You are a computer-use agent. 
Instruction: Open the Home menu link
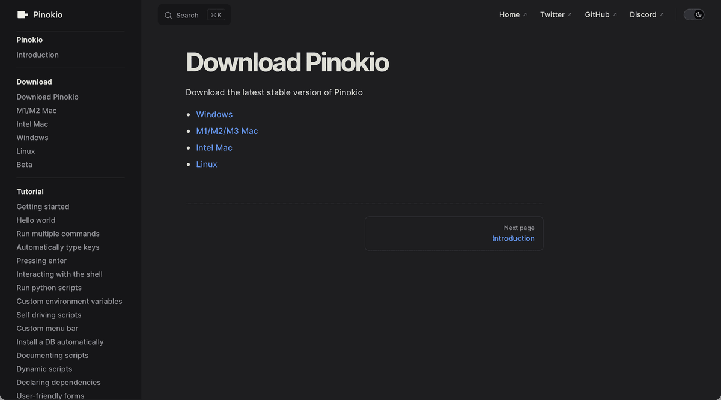click(x=509, y=14)
